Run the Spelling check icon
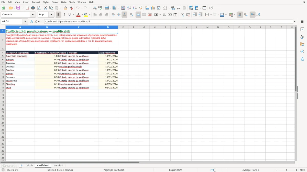This screenshot has height=172, width=307. [x=100, y=8]
